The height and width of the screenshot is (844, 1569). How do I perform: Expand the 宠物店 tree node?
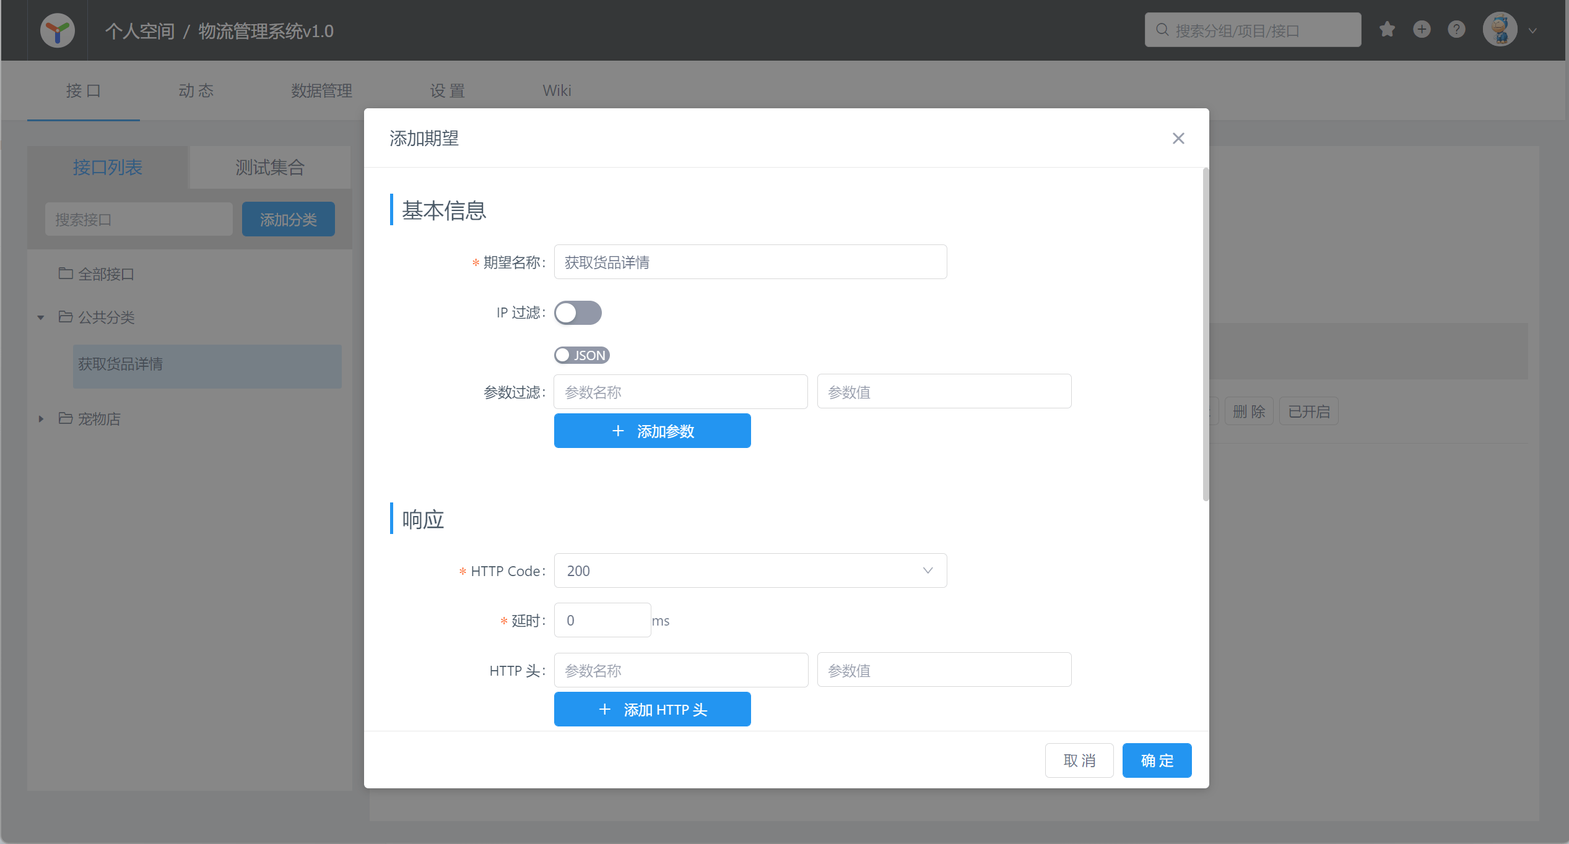point(41,419)
